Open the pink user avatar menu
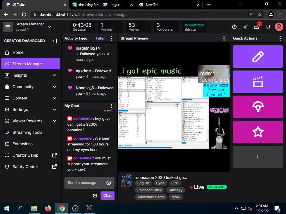This screenshot has height=214, width=286. coord(279,27)
